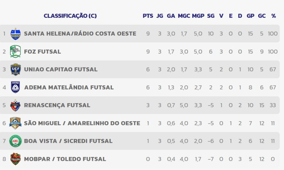The width and height of the screenshot is (284, 170).
Task: Click the MGC column header
Action: [184, 16]
